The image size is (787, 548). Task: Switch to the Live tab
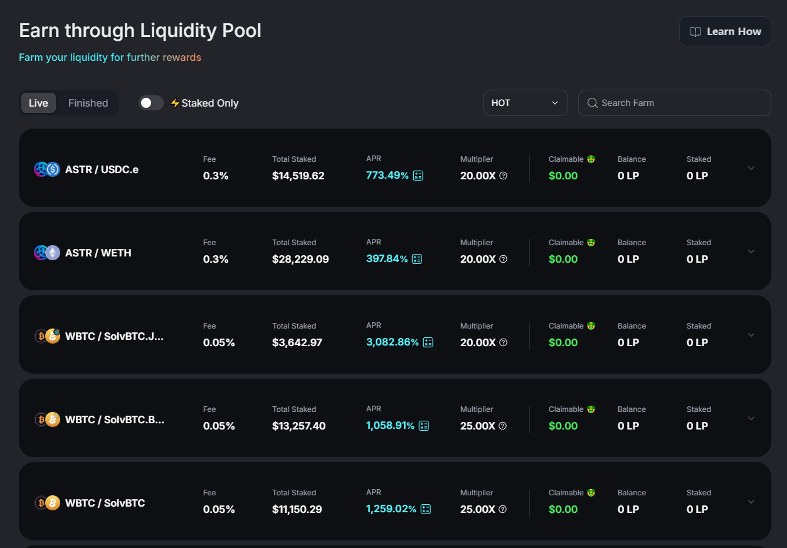tap(38, 103)
